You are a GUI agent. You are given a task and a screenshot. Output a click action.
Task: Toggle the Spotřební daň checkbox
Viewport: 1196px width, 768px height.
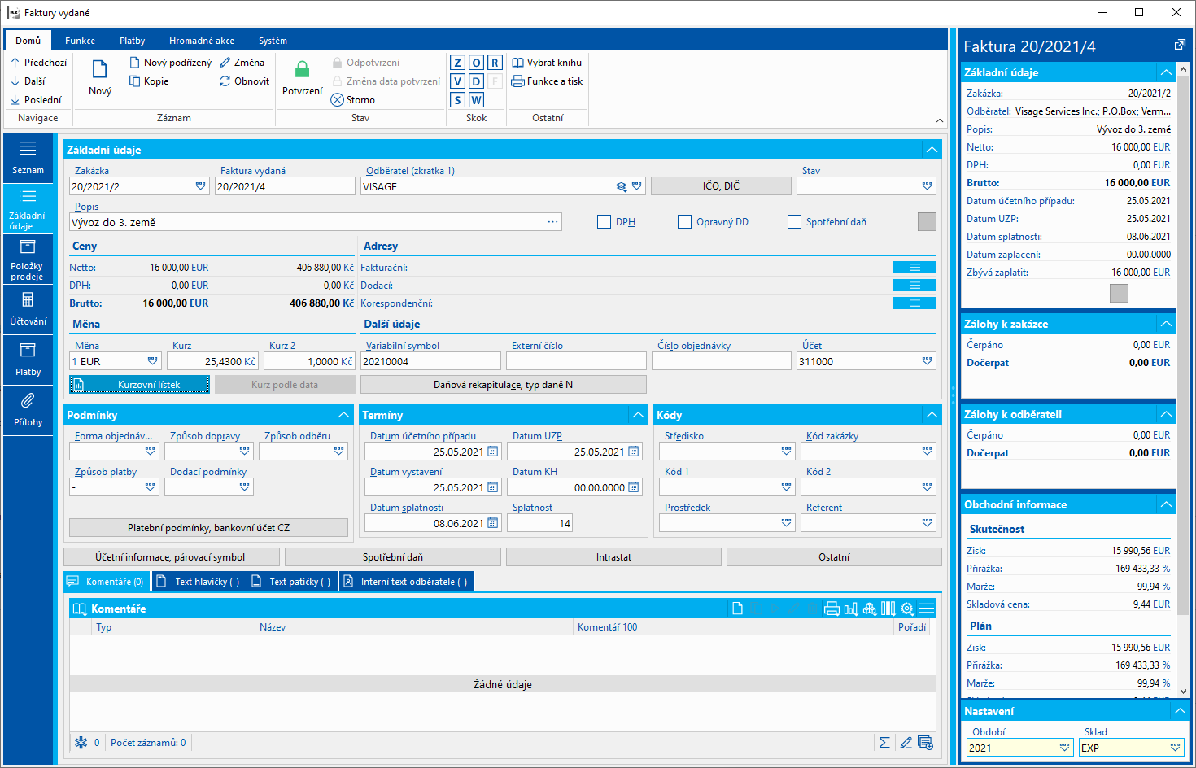tap(794, 222)
